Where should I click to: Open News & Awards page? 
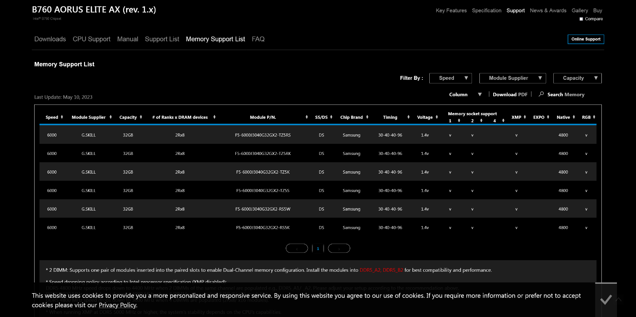pos(548,11)
